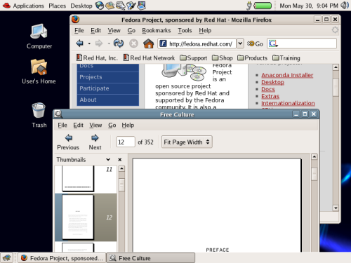
Task: Click the Firefox page scroll up arrow
Action: 336,67
